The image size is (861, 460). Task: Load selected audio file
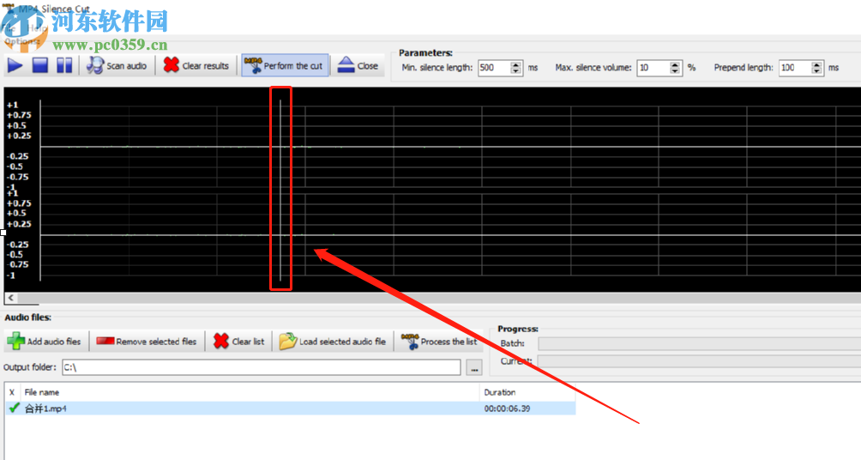coord(333,342)
